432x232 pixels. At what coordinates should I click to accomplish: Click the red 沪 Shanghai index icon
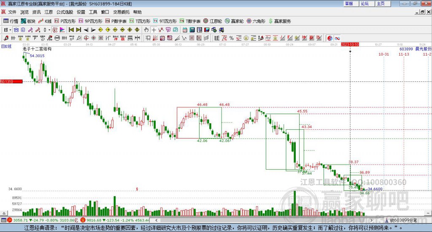click(x=10, y=220)
